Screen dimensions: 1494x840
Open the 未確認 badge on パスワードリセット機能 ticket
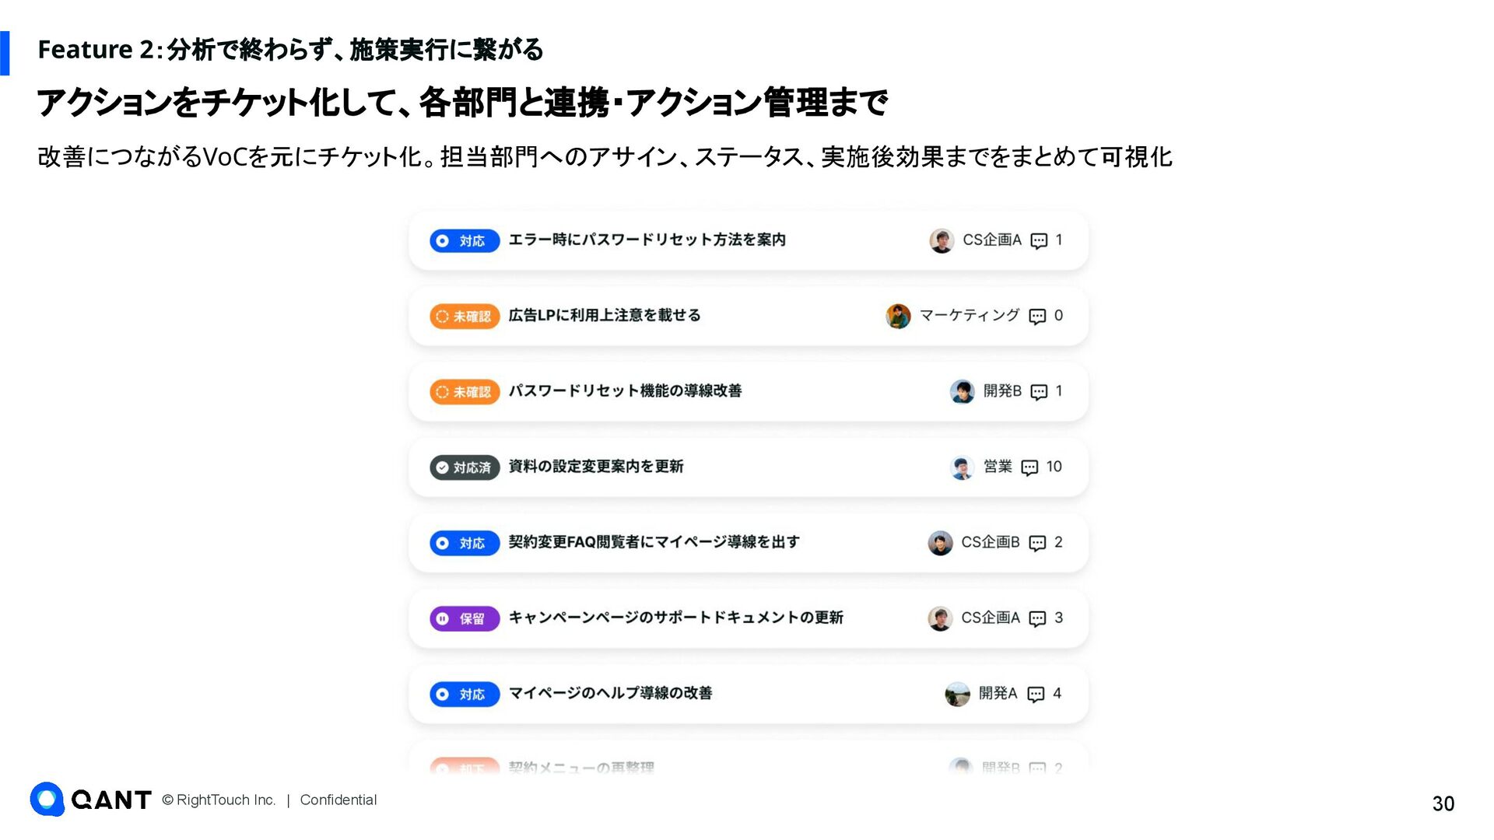tap(464, 392)
